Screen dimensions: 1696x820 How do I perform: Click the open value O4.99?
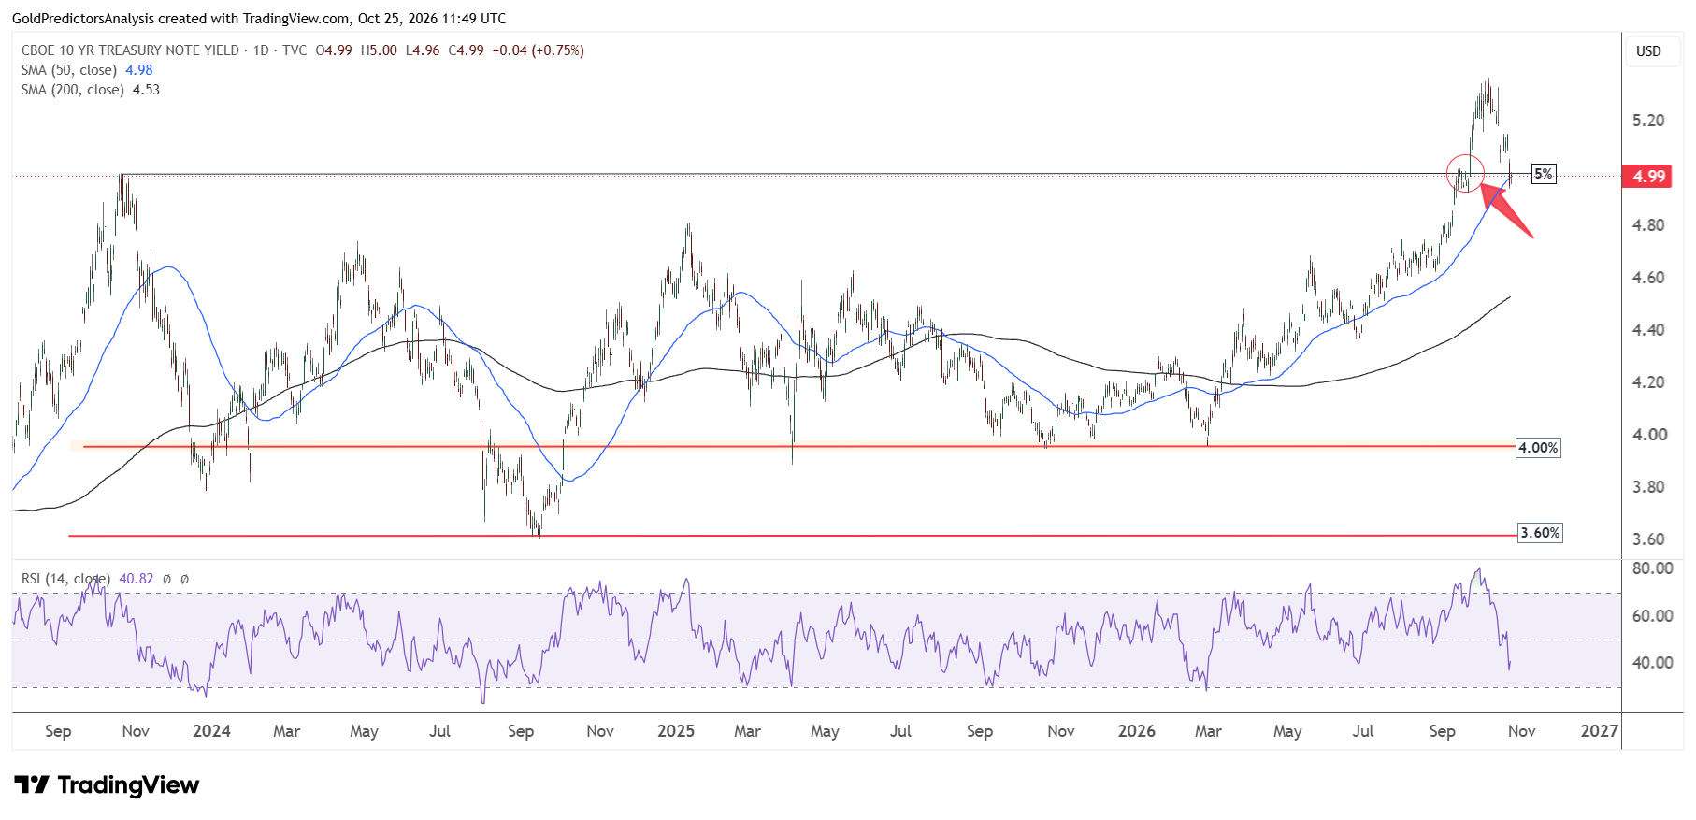coord(334,50)
